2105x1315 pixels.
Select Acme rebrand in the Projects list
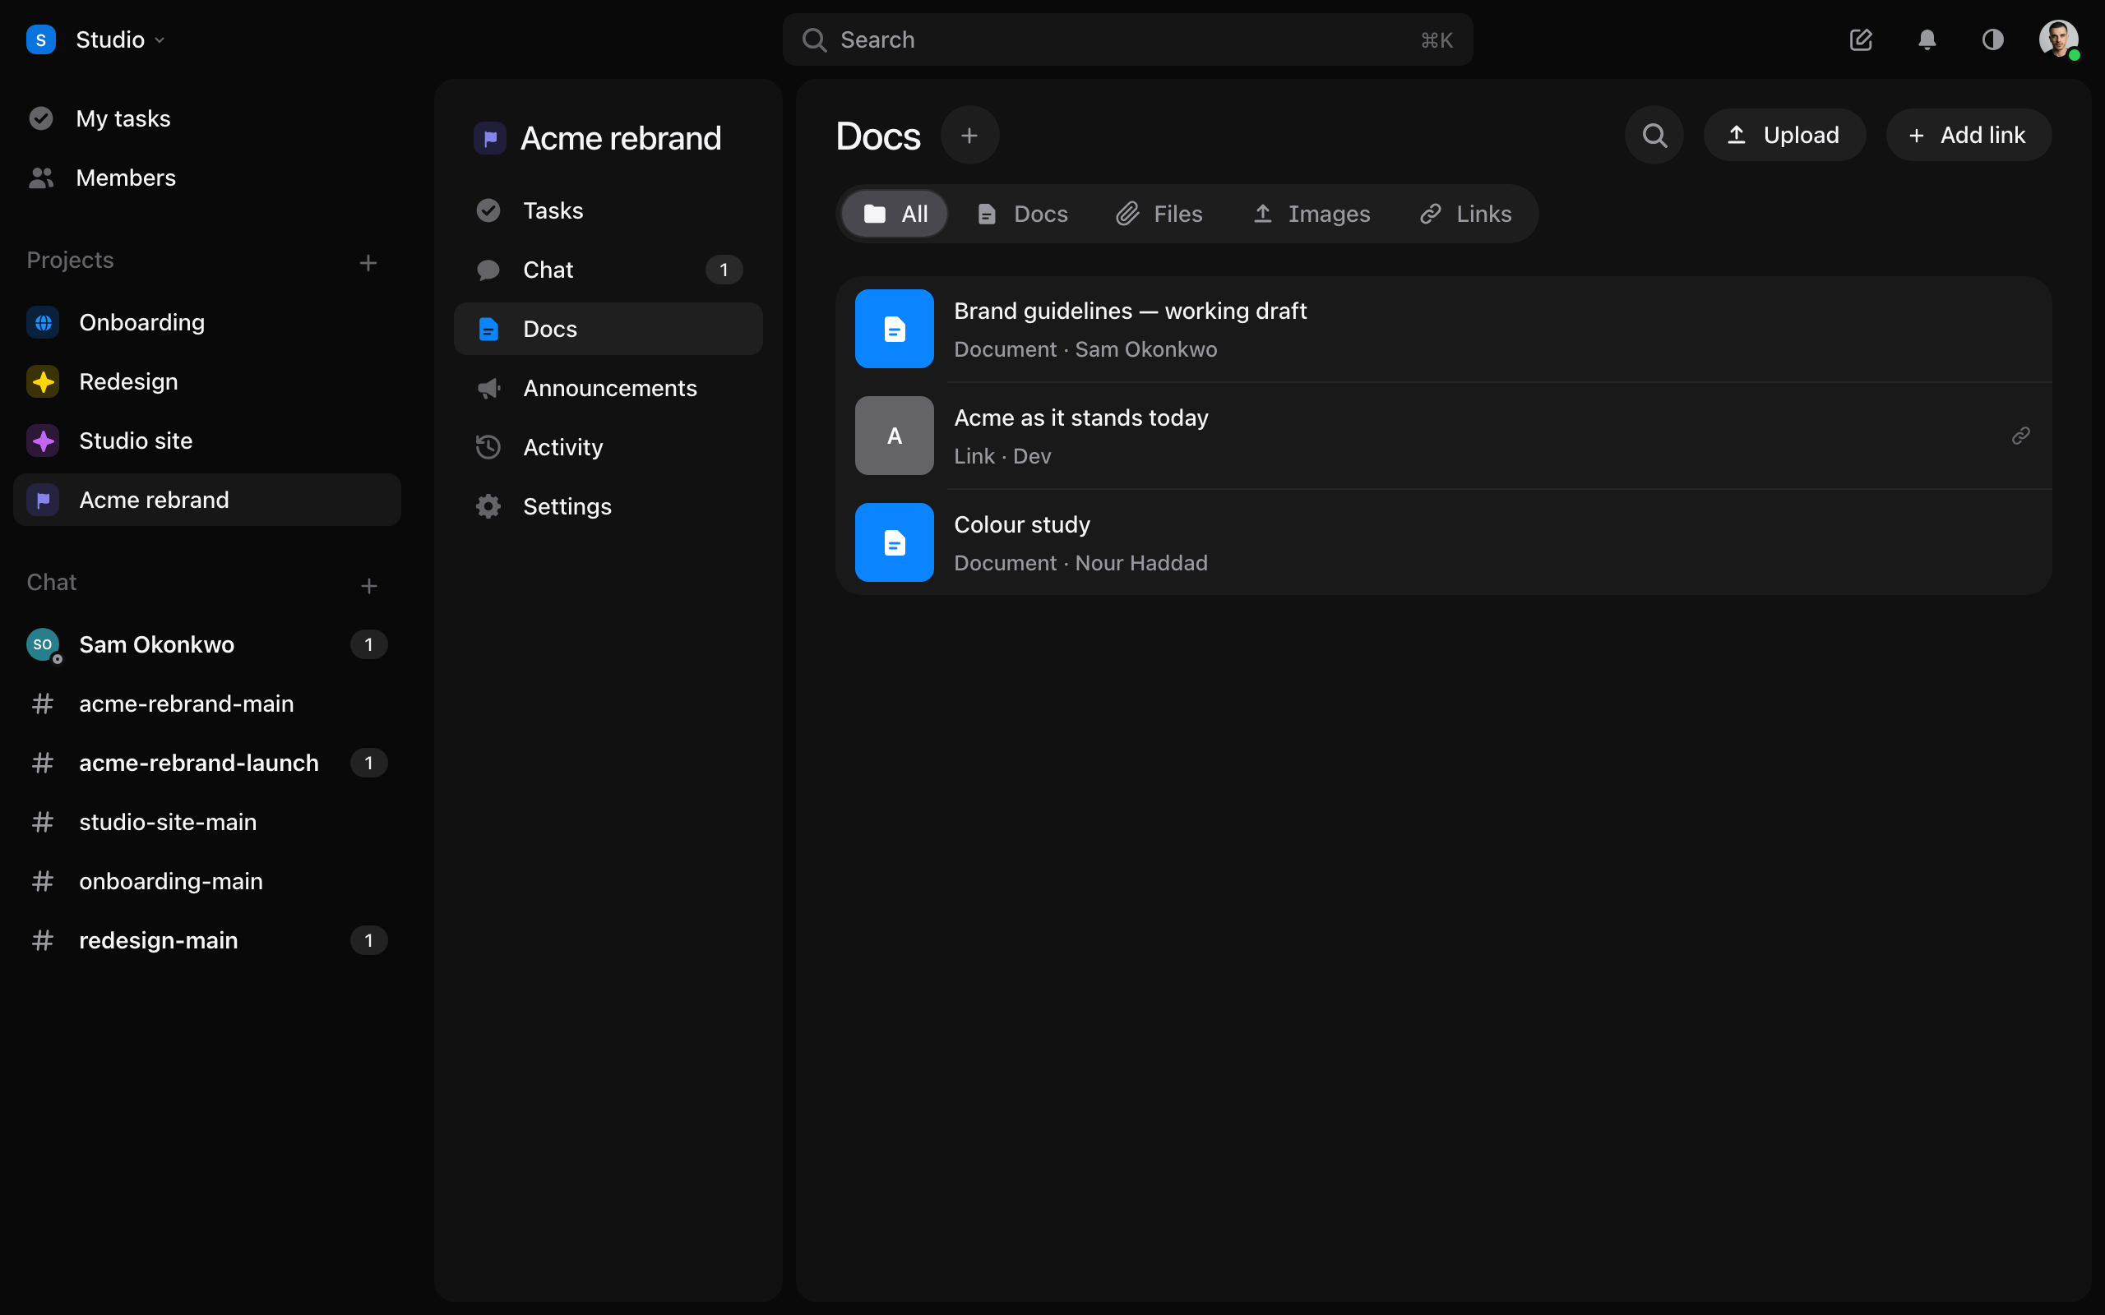tap(207, 500)
